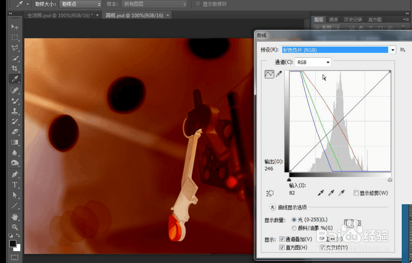Expand the toolbox panel double arrow

pyautogui.click(x=11, y=13)
